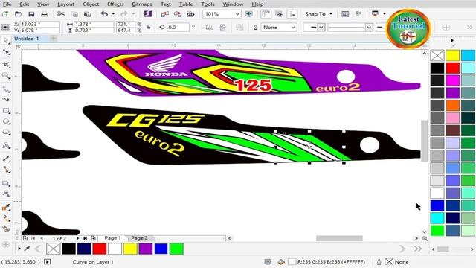Click horizontal scrollbar thumb

[x=339, y=238]
